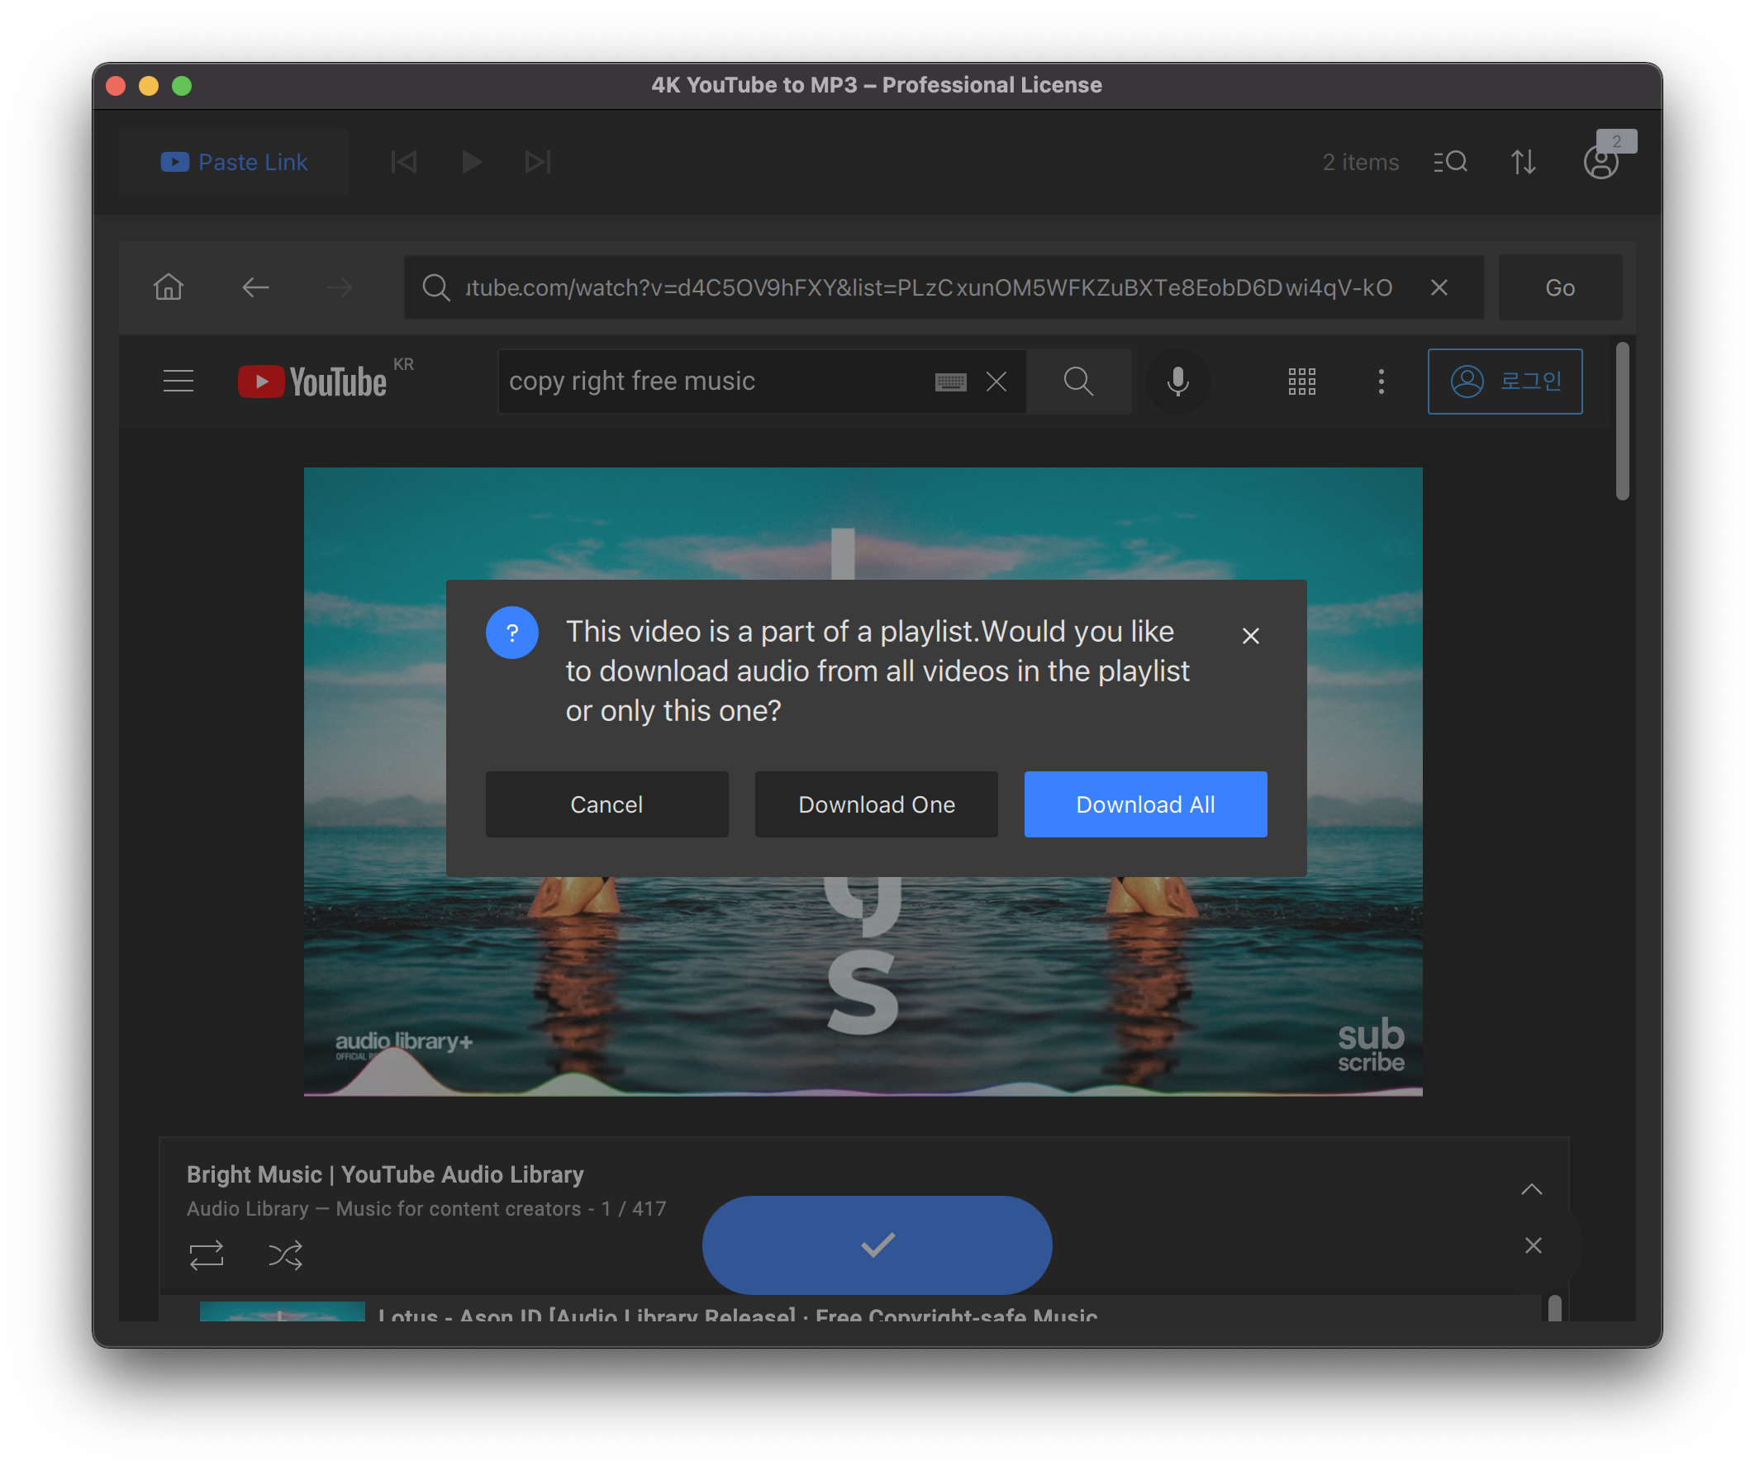Dismiss the download bar with X

coord(1534,1245)
